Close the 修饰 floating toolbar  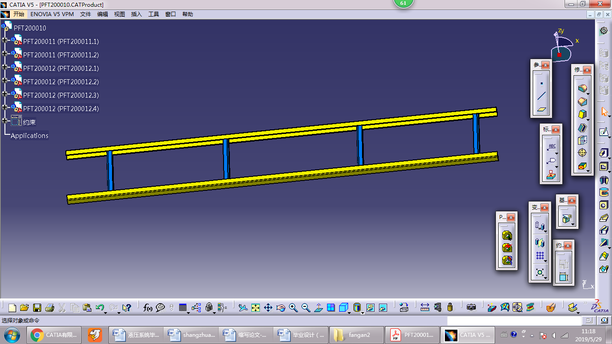(587, 70)
